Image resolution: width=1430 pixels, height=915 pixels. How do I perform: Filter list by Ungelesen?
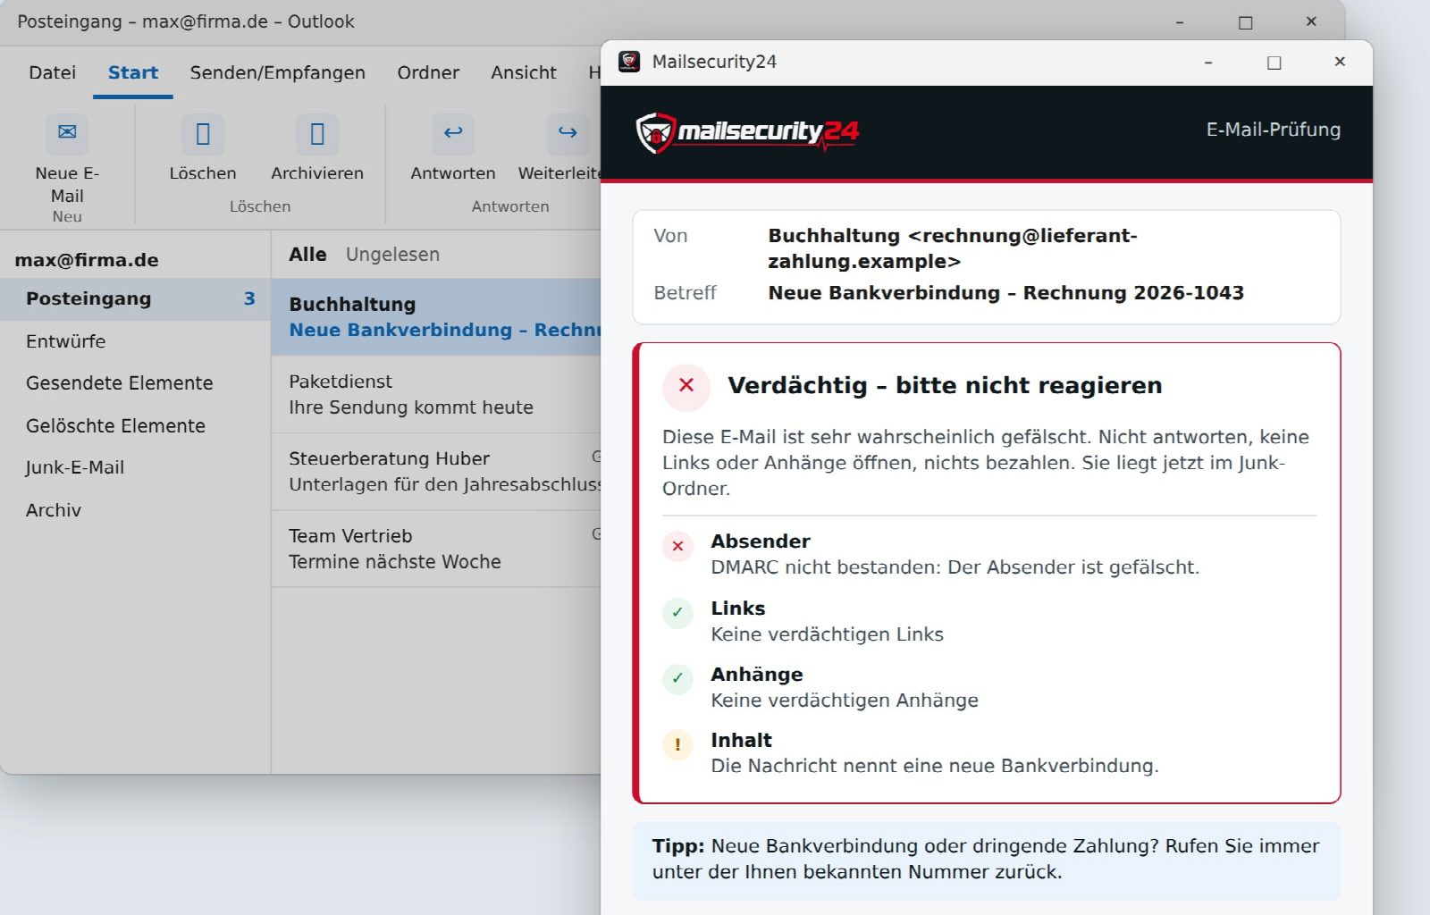pos(392,255)
